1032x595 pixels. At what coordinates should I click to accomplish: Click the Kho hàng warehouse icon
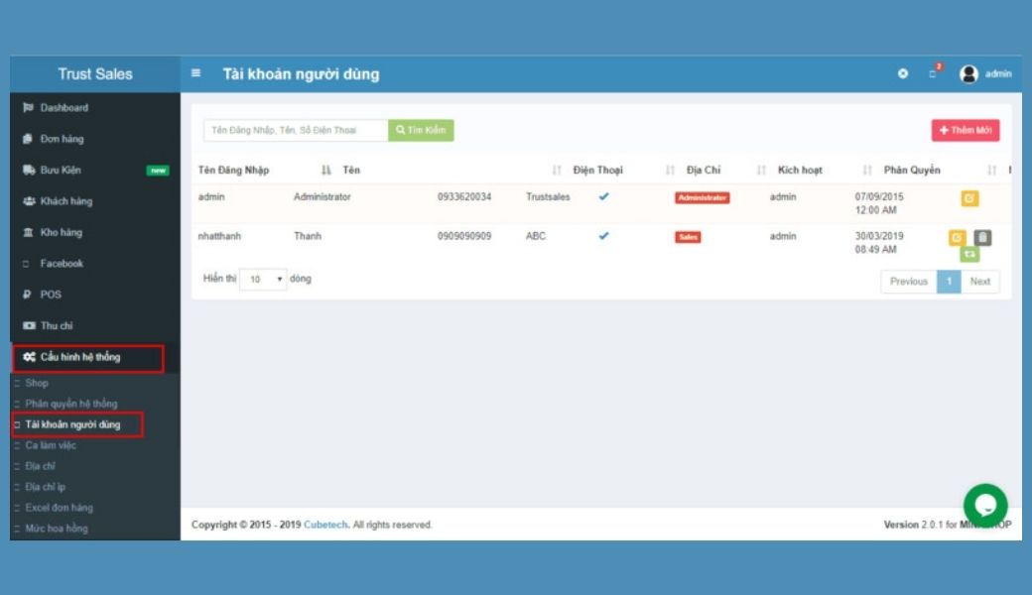[29, 232]
